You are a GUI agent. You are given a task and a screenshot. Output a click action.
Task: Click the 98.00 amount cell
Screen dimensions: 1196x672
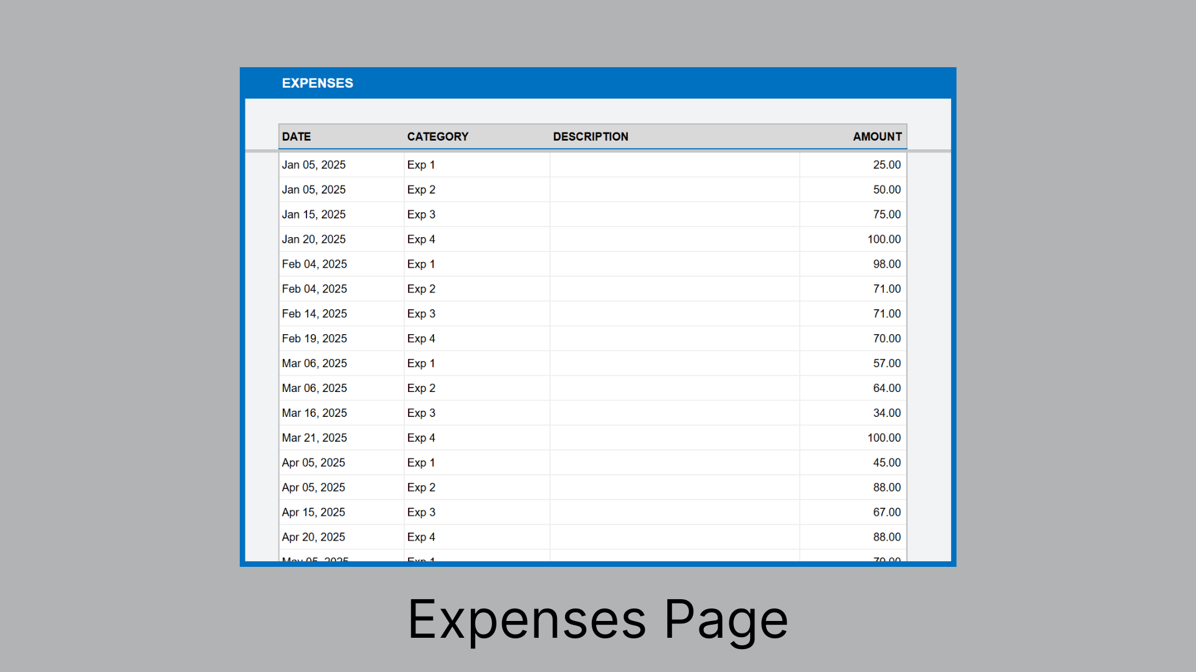tap(886, 264)
